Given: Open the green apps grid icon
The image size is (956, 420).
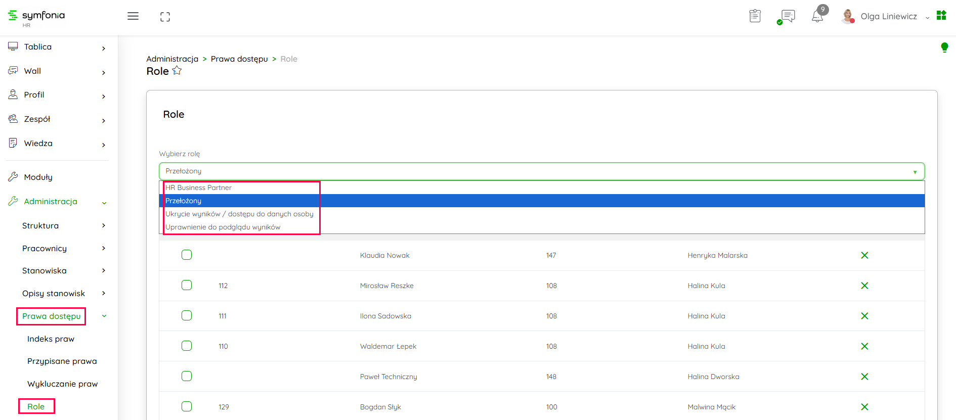Looking at the screenshot, I should pos(941,16).
